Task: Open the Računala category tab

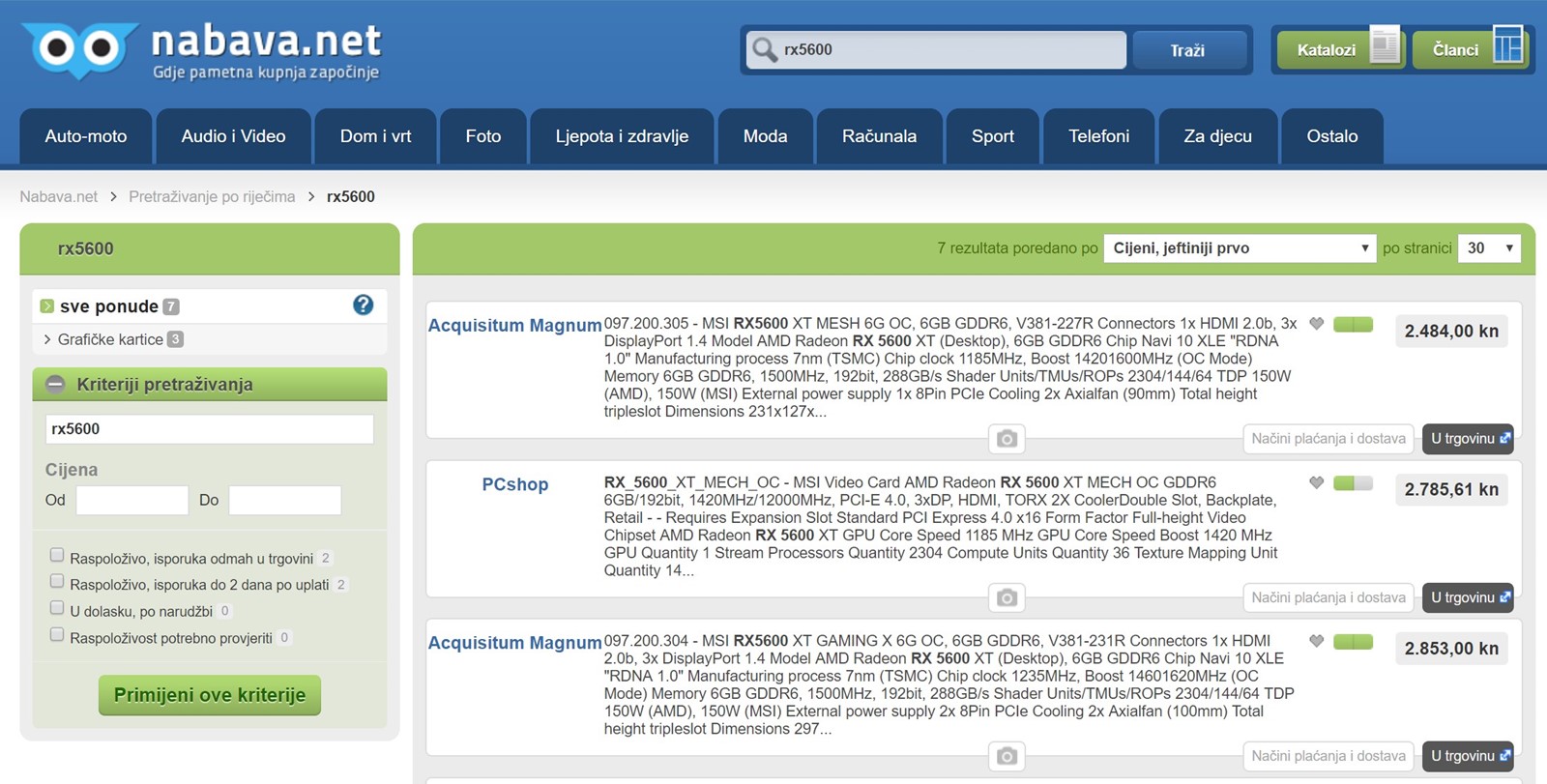Action: (879, 137)
